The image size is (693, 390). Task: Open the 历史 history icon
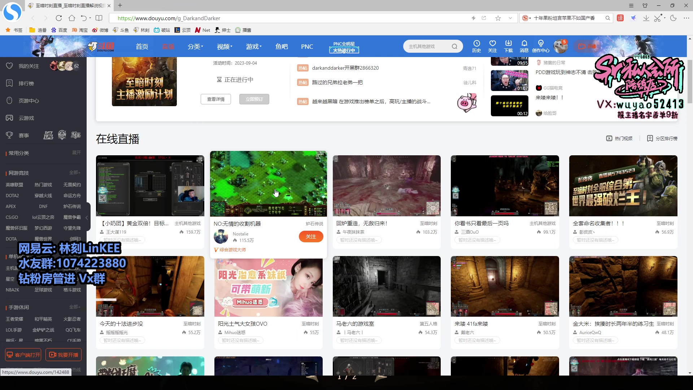pos(476,46)
